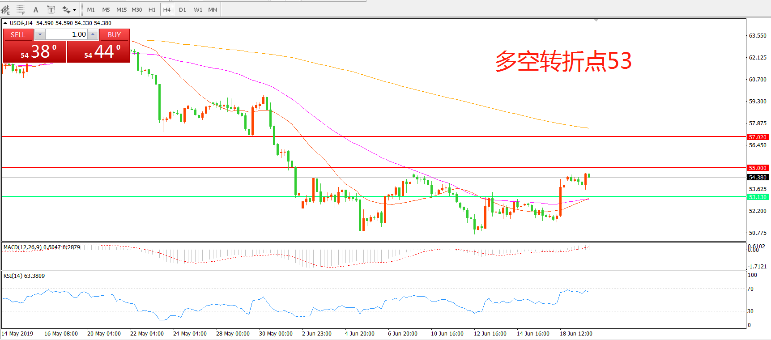Open the arrows tool dropdown arrow
This screenshot has height=340, width=771.
[74, 10]
